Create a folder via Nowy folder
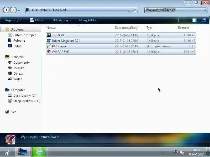The width and height of the screenshot is (210, 157). (88, 20)
